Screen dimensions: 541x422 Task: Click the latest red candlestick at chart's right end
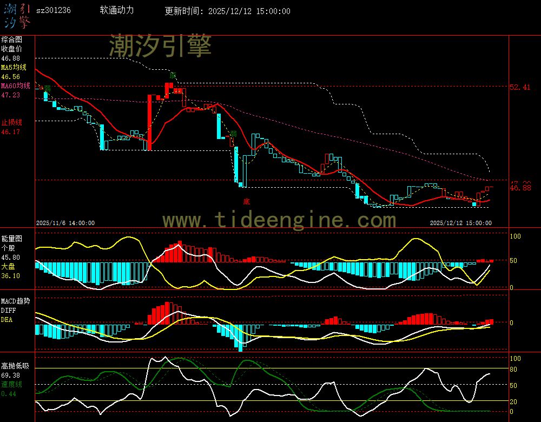(489, 188)
